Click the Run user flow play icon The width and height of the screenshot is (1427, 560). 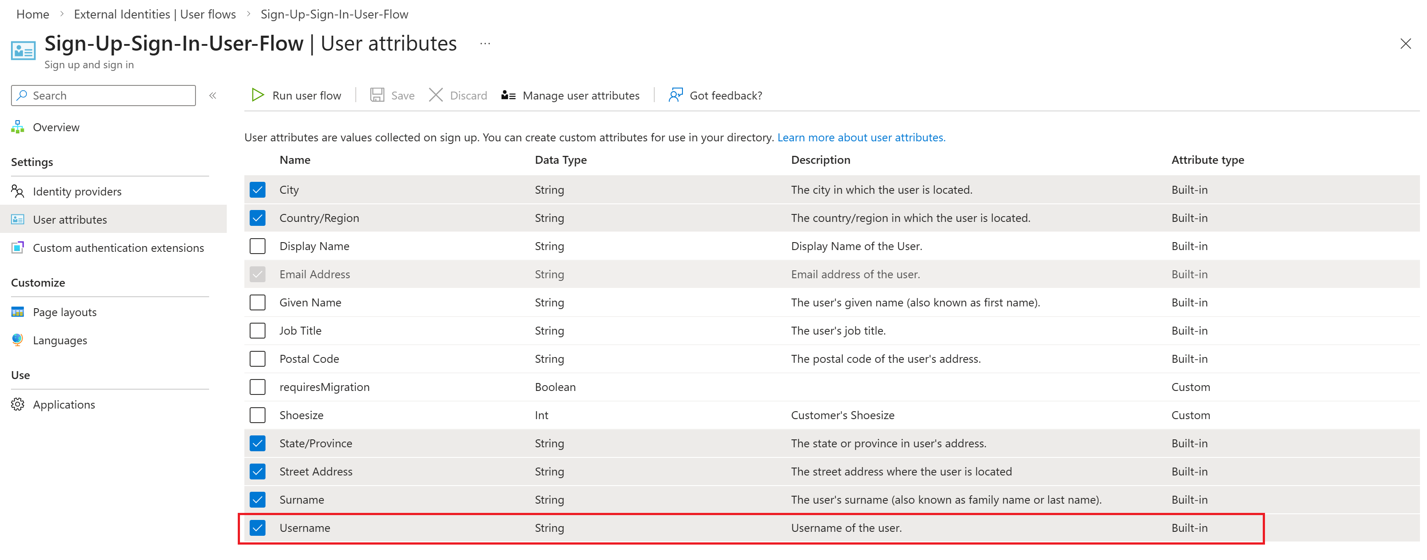coord(257,95)
